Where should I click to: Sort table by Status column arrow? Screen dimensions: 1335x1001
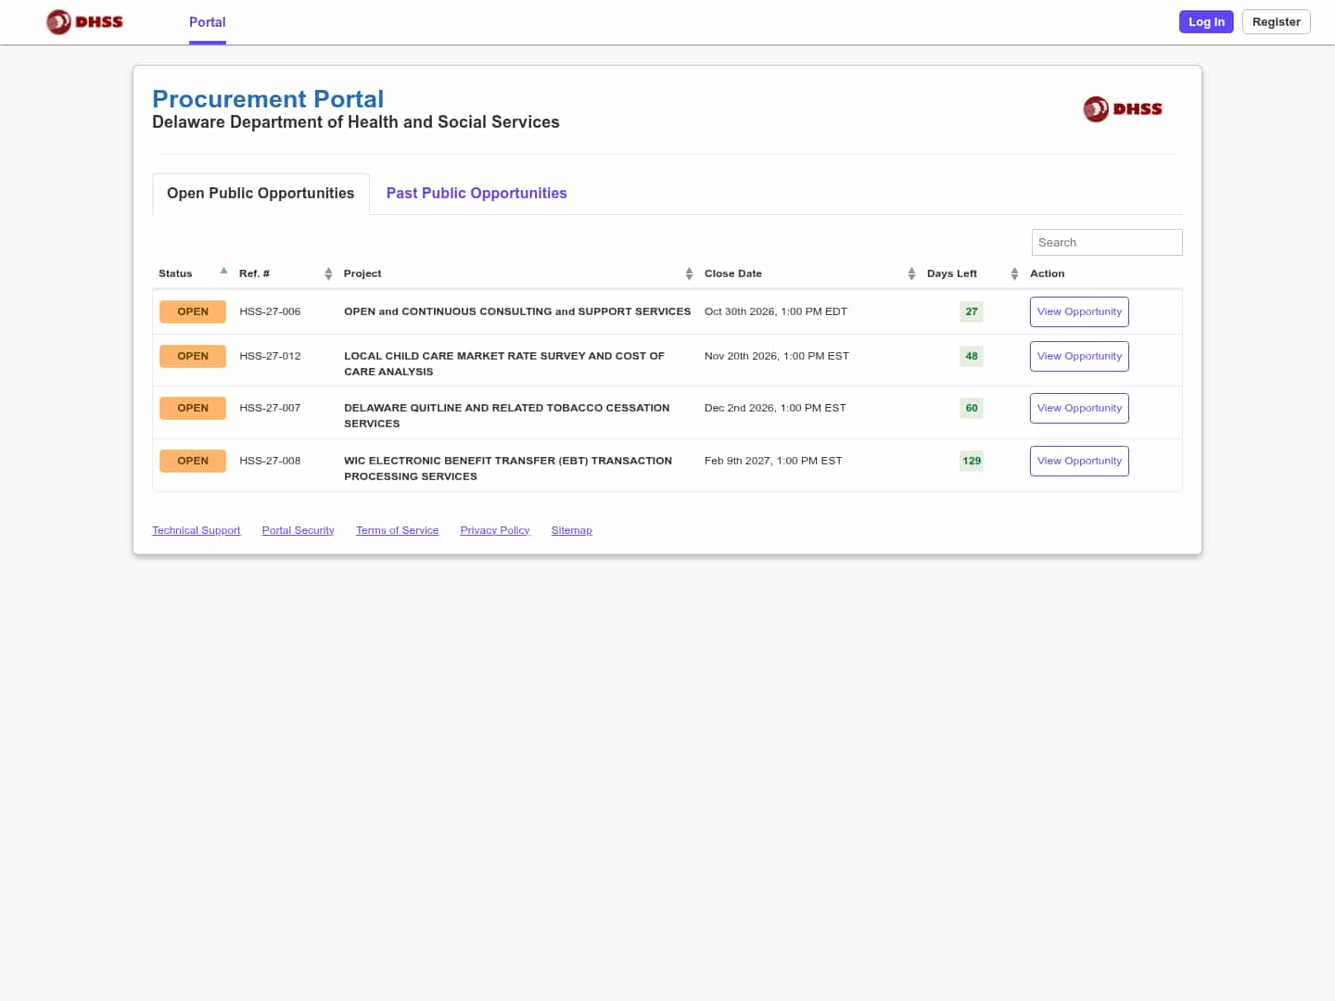(223, 272)
